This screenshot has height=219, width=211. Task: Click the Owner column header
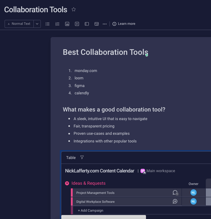click(194, 184)
